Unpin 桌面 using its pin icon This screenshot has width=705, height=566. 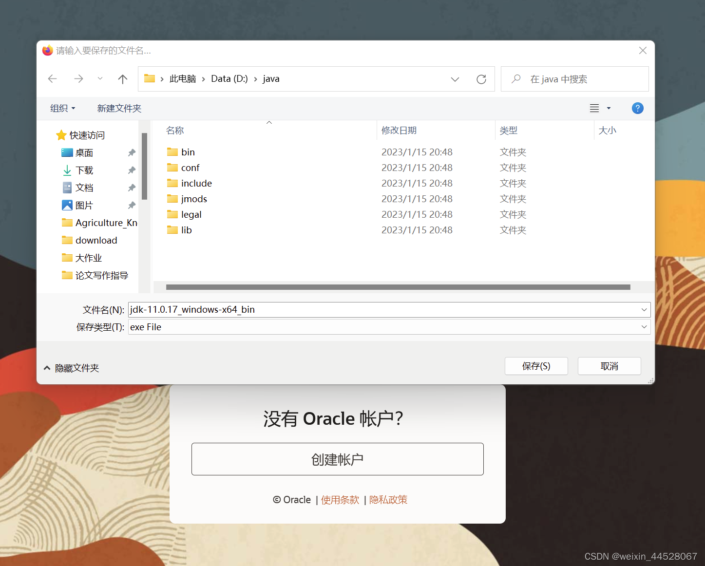pyautogui.click(x=132, y=152)
